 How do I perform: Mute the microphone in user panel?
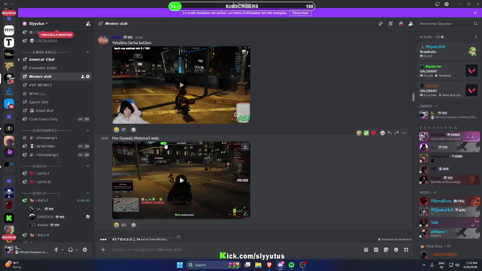[x=56, y=250]
